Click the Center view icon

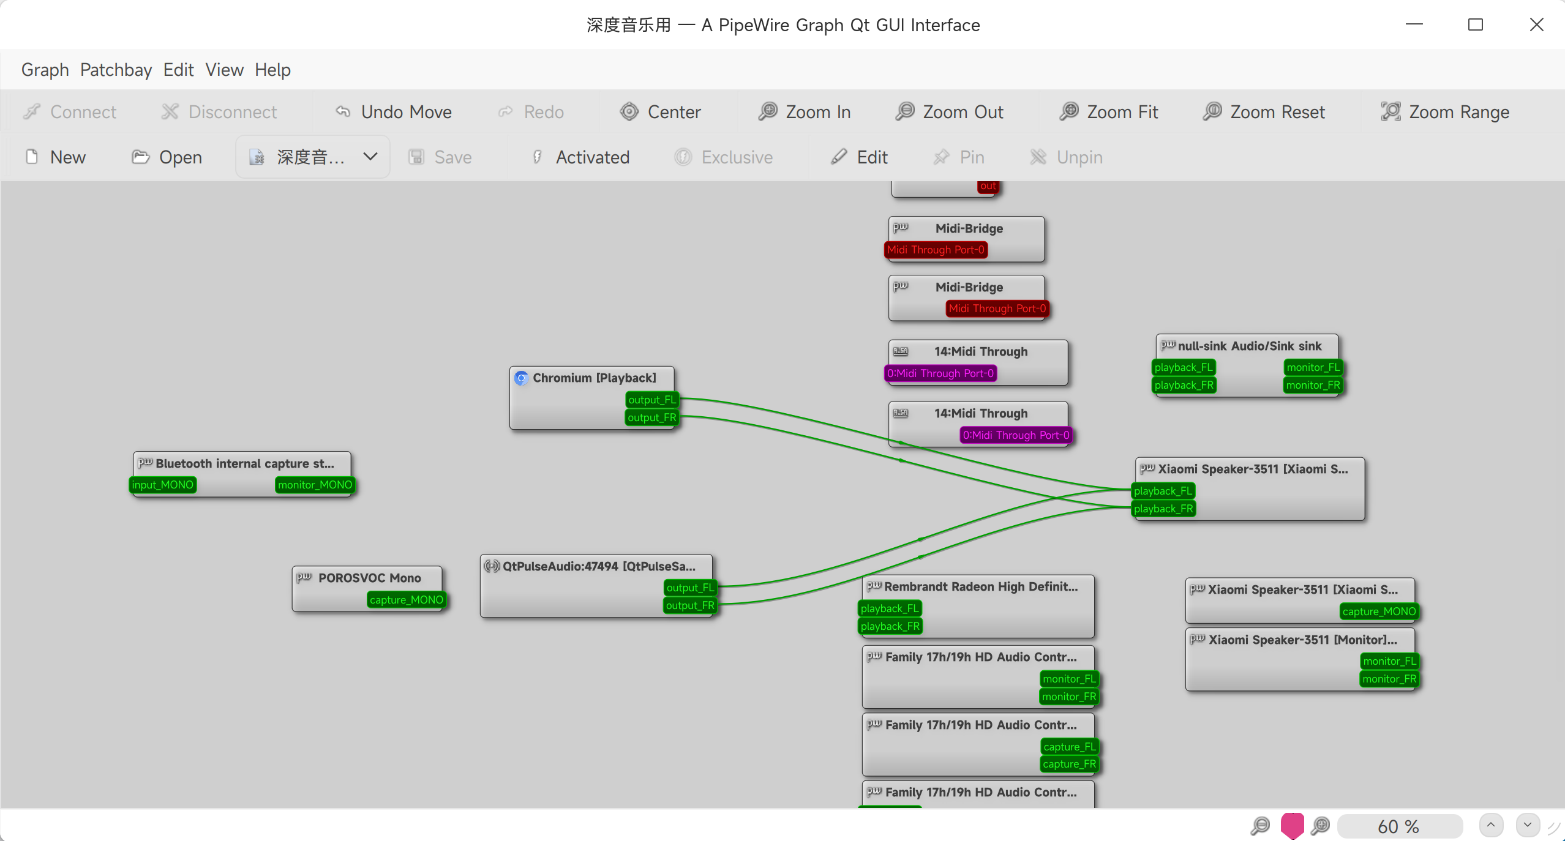(x=629, y=112)
